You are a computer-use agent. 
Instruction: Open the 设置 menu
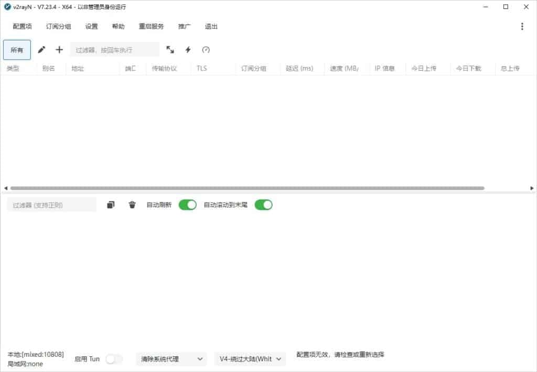click(91, 26)
